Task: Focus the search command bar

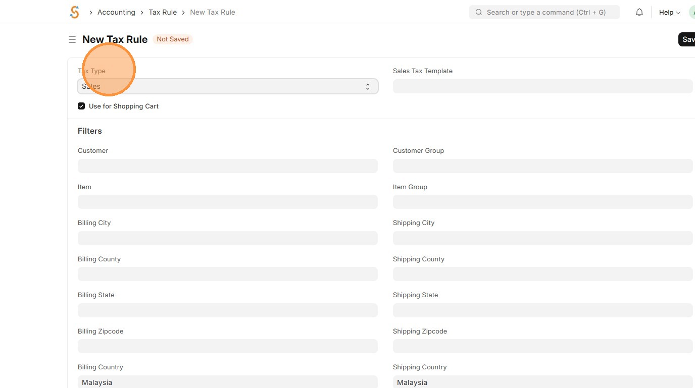Action: (x=545, y=12)
